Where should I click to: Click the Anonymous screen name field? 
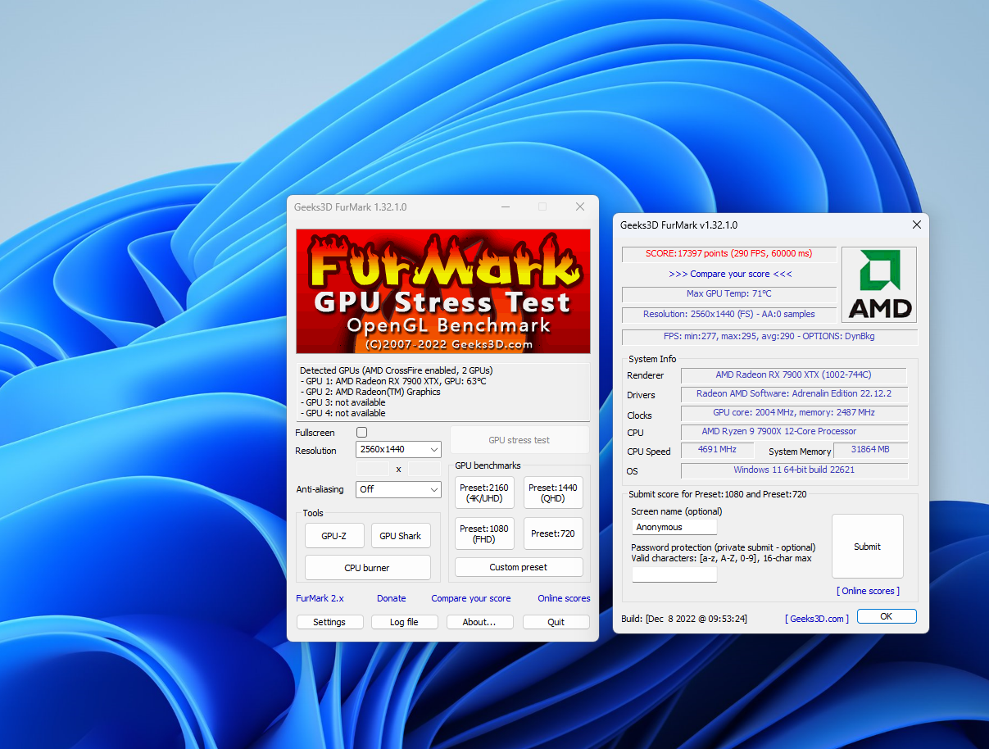(674, 527)
